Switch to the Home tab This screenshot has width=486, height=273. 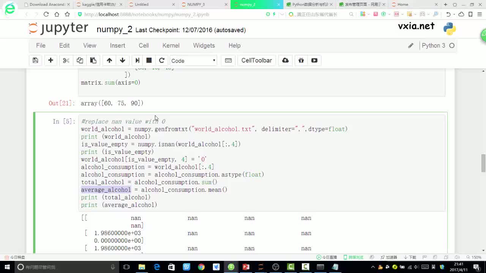coord(413,5)
